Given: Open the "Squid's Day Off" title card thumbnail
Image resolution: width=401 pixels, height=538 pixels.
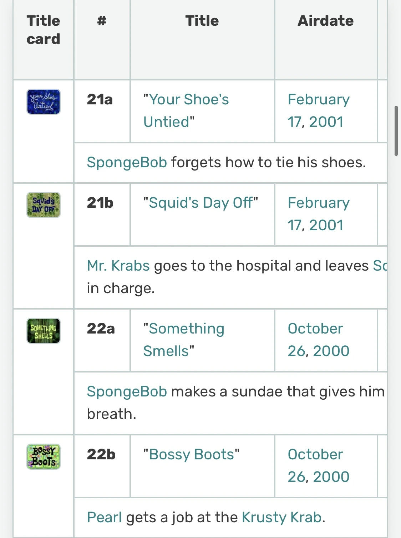Looking at the screenshot, I should (44, 205).
